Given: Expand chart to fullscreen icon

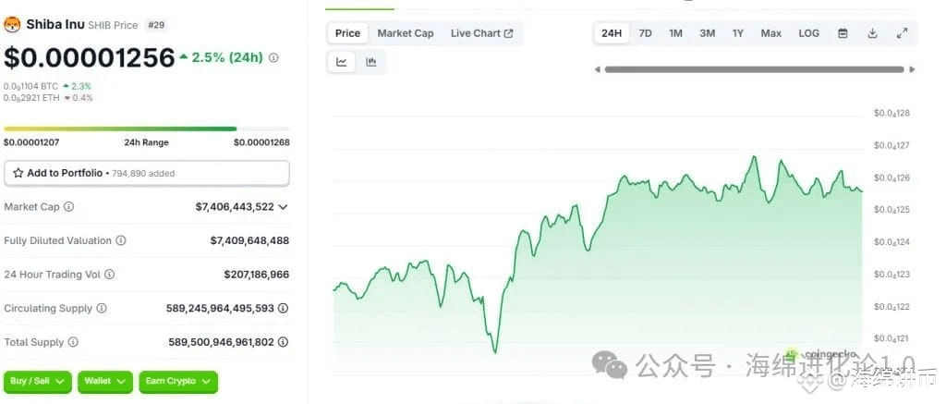Looking at the screenshot, I should click(x=902, y=33).
